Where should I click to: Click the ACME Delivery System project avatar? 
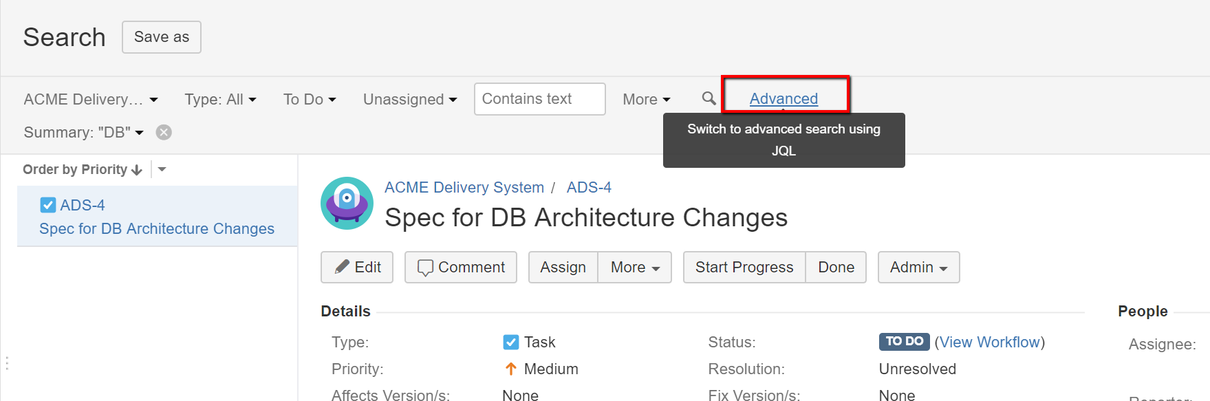pyautogui.click(x=347, y=203)
